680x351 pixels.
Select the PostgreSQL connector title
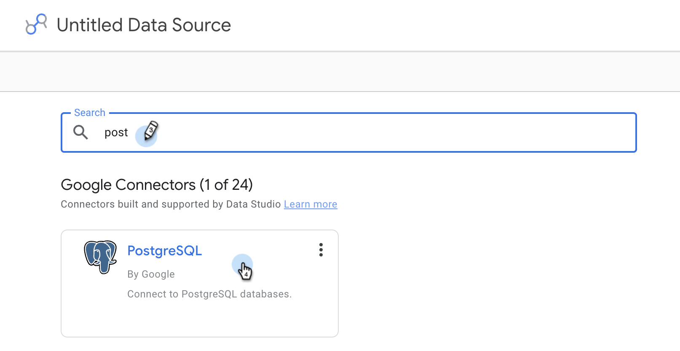(165, 251)
